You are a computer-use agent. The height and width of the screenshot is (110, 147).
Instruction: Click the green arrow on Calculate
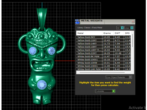[114, 91]
